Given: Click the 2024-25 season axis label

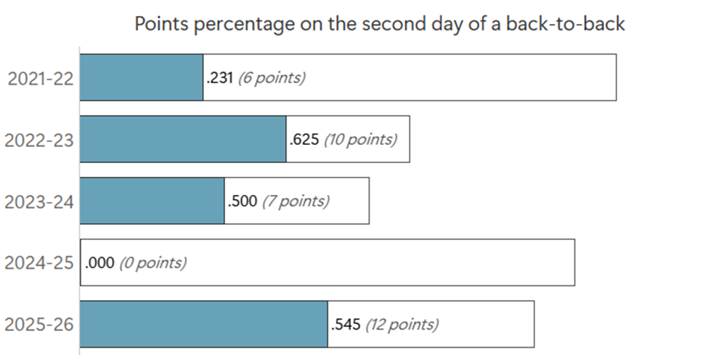Looking at the screenshot, I should pyautogui.click(x=40, y=263).
